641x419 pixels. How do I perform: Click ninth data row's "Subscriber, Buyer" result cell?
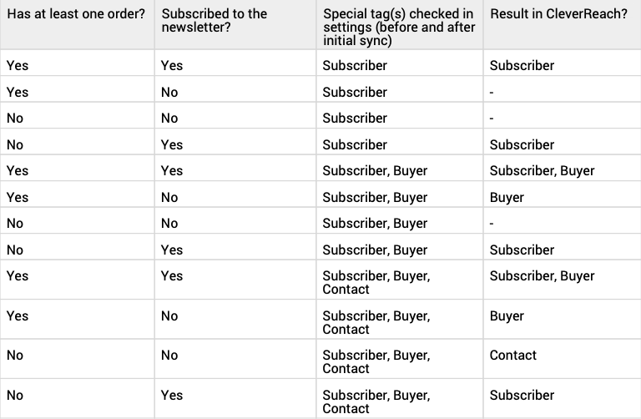click(542, 276)
